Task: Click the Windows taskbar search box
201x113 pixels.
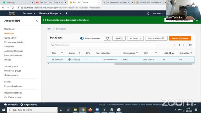Action: coord(32,110)
